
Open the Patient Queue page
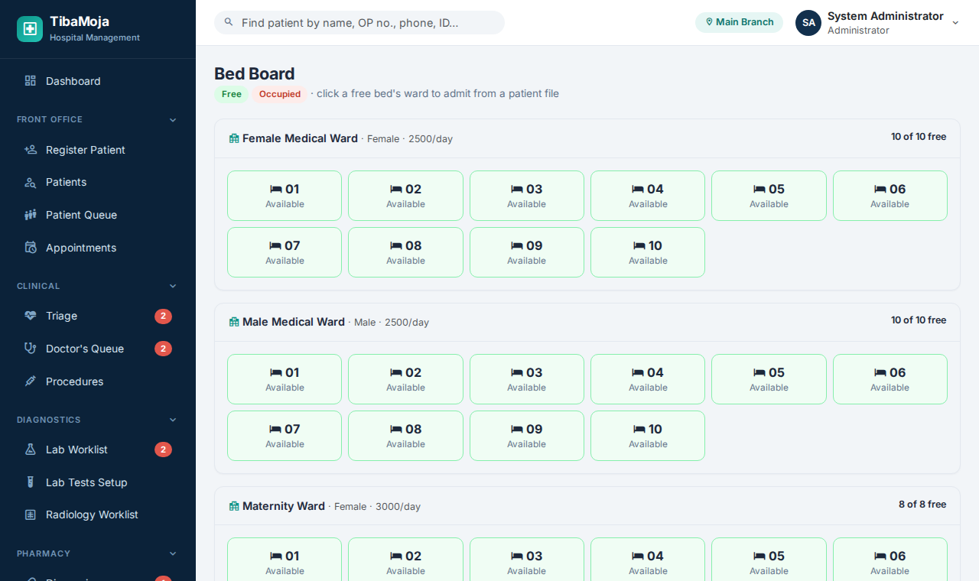[98, 215]
